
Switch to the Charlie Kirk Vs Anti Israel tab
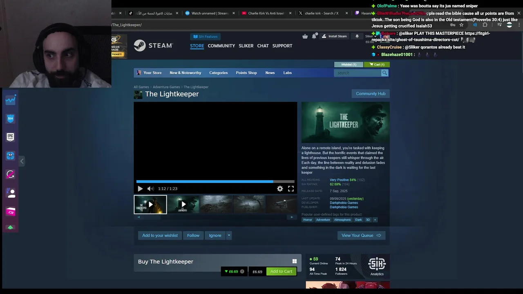pos(266,13)
